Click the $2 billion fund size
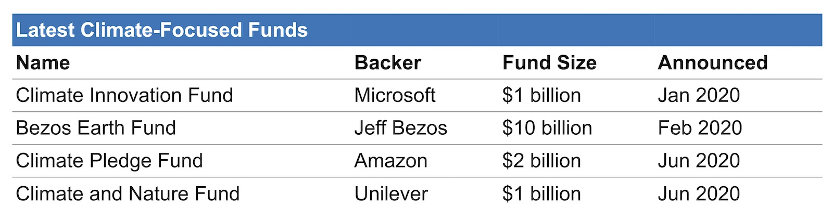833x220 pixels. 541,161
